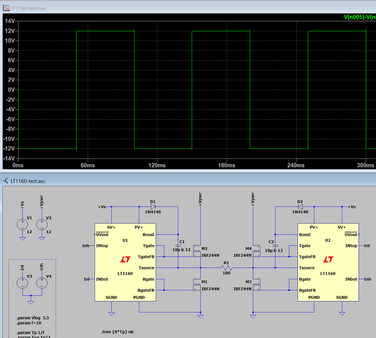Click the .param f=10 directive

pos(29,323)
